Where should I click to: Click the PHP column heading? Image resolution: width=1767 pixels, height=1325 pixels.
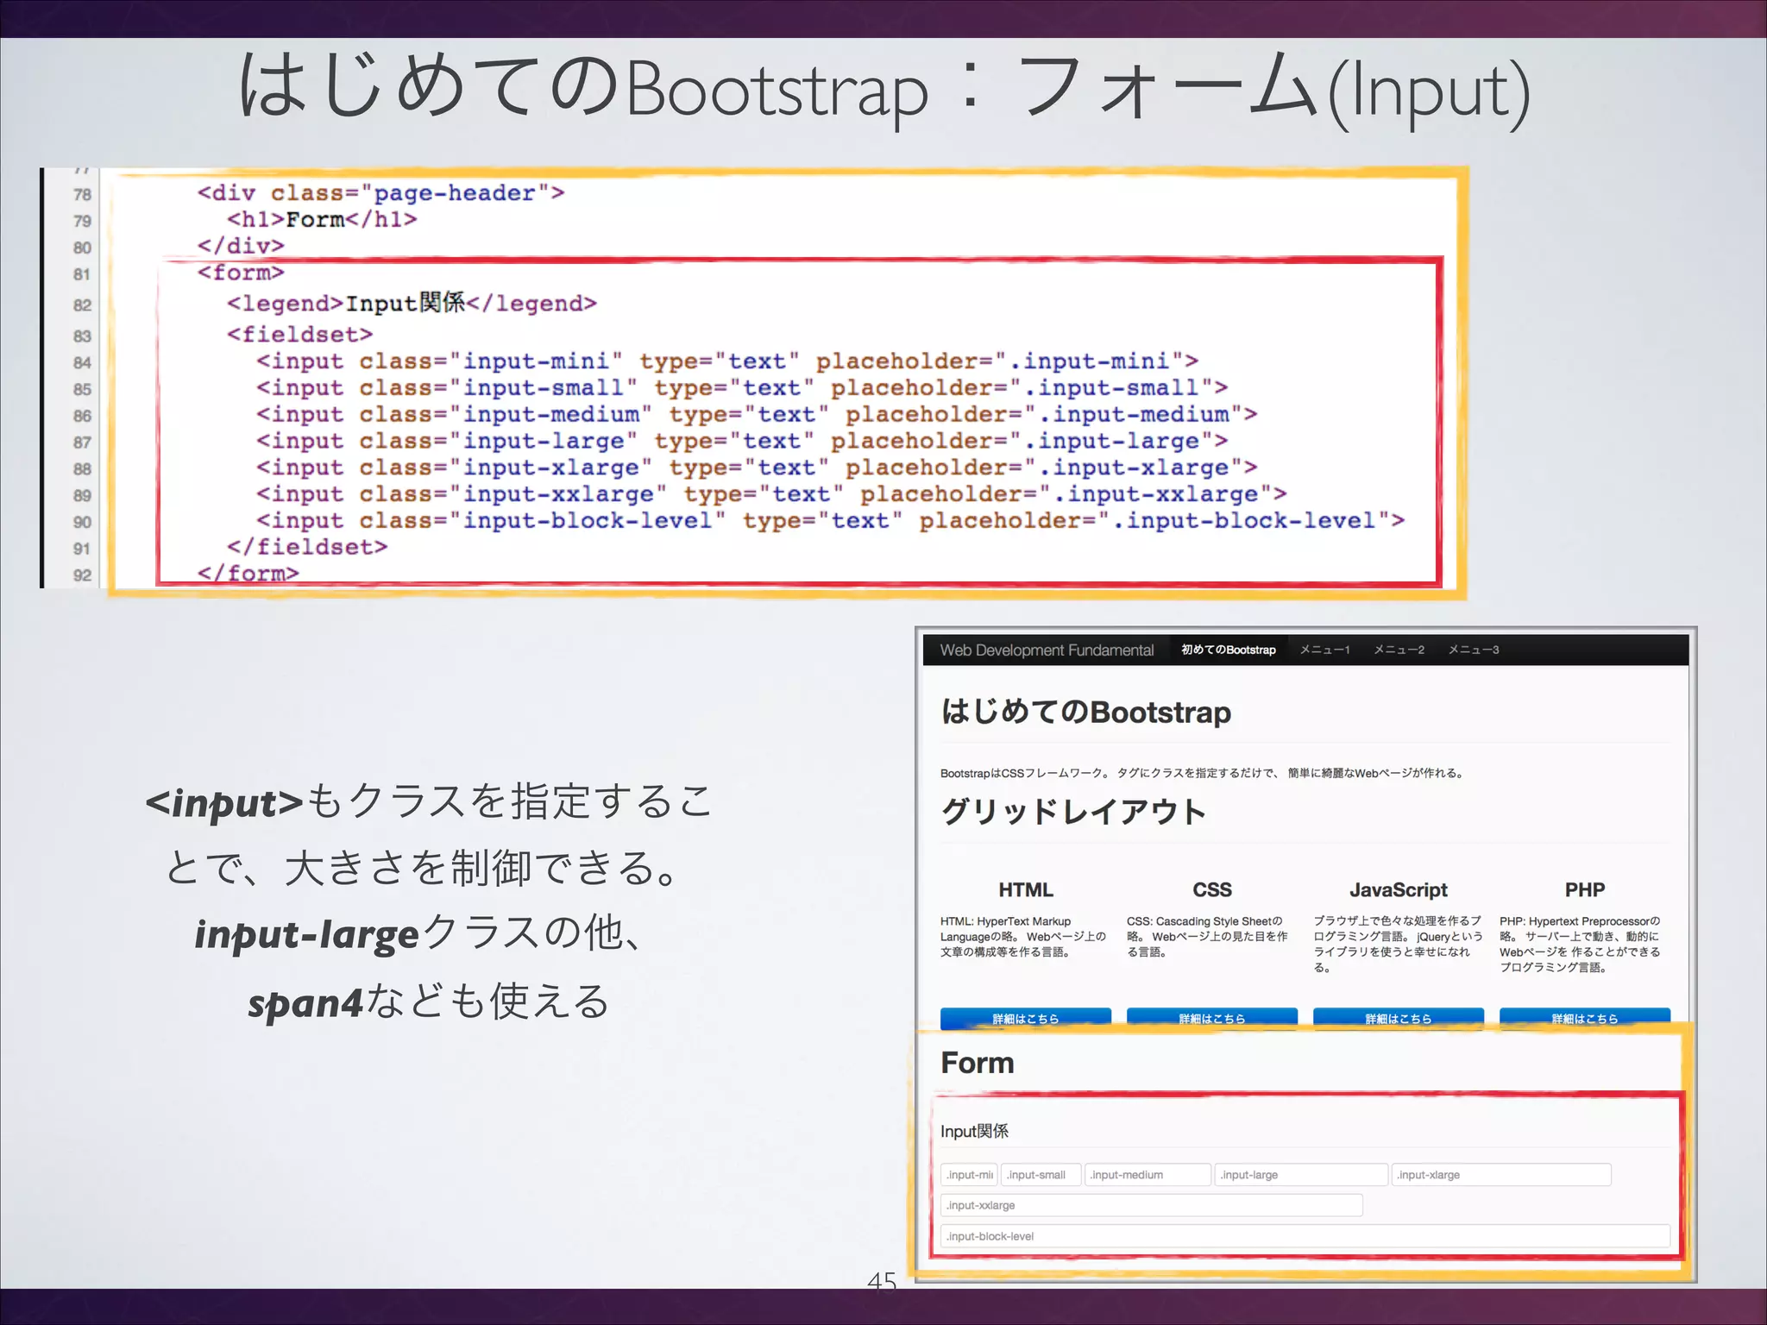click(x=1585, y=889)
